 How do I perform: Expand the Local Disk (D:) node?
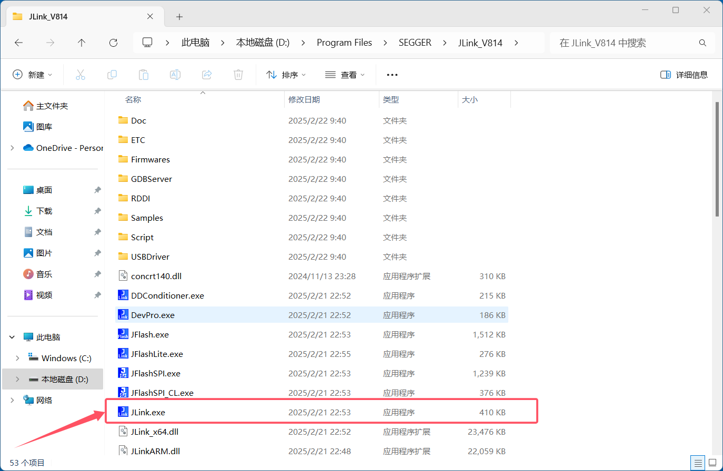pos(17,379)
